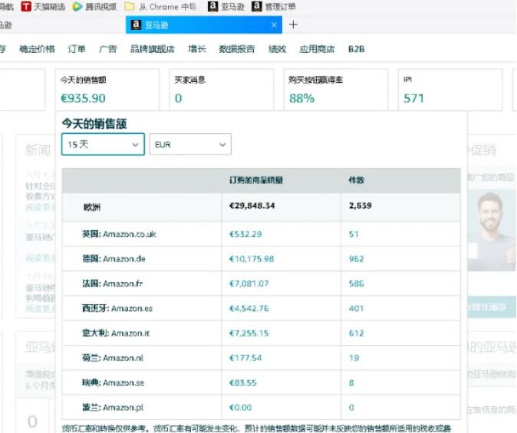Click the 件数 column header
Image resolution: width=517 pixels, height=433 pixels.
coord(357,180)
